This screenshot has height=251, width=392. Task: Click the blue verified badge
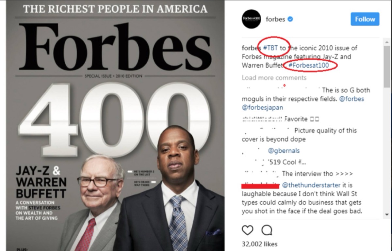pyautogui.click(x=290, y=19)
